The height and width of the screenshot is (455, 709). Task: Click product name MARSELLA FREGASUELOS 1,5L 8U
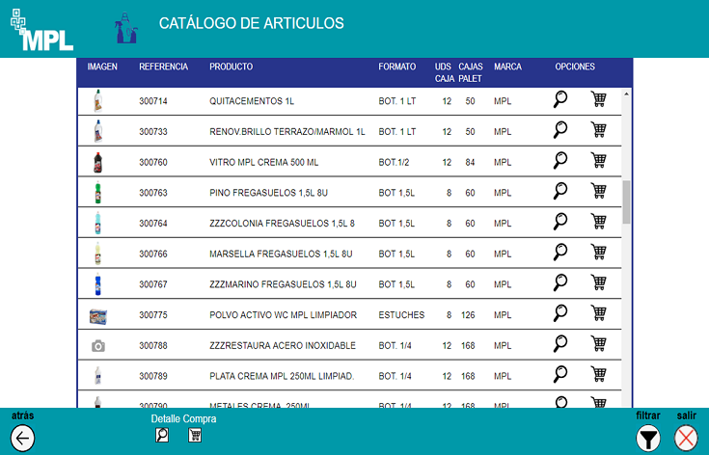tap(281, 254)
